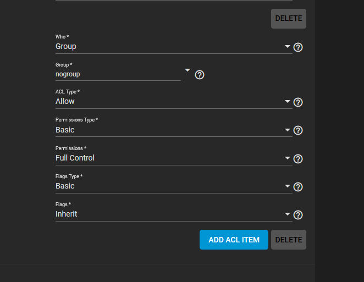Click the top DELETE button

coord(289,19)
